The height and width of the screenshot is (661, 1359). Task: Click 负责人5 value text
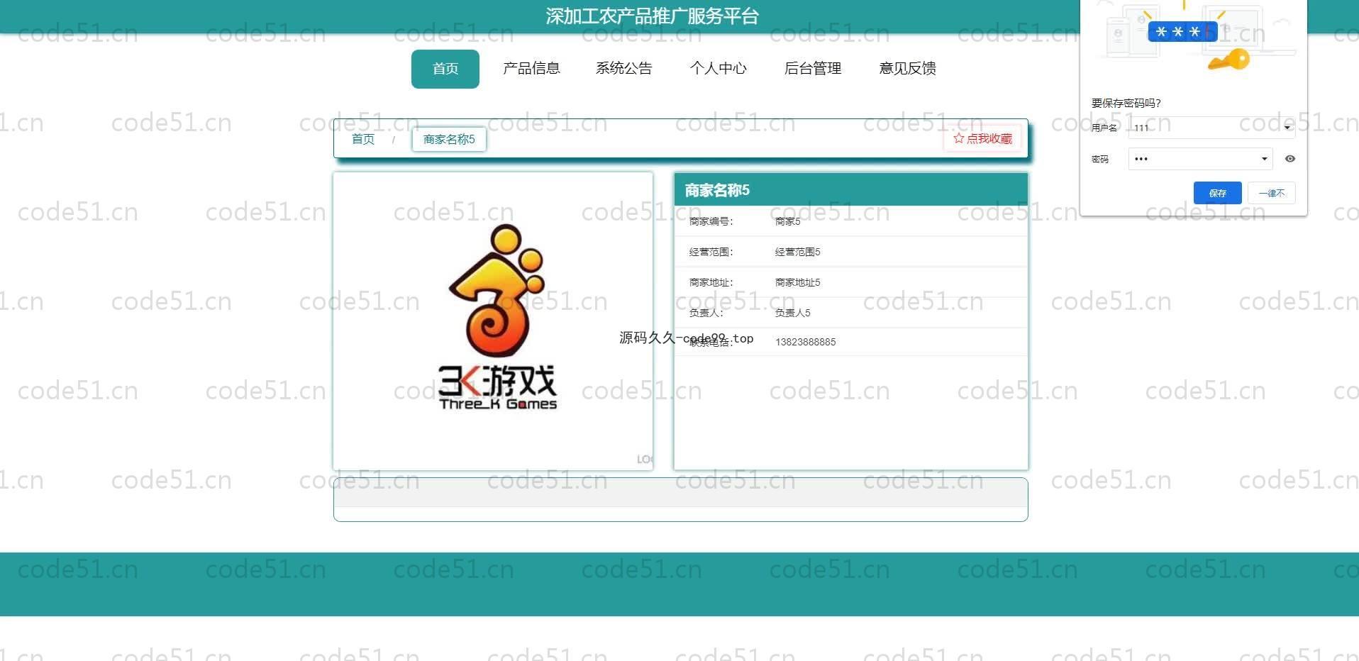793,313
